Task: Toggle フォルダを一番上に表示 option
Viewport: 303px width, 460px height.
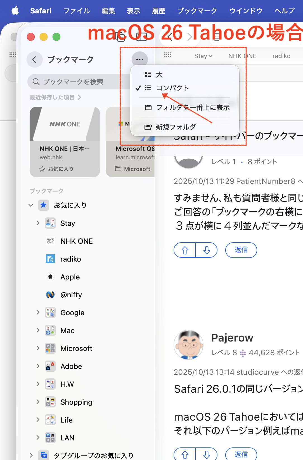Action: coord(184,107)
